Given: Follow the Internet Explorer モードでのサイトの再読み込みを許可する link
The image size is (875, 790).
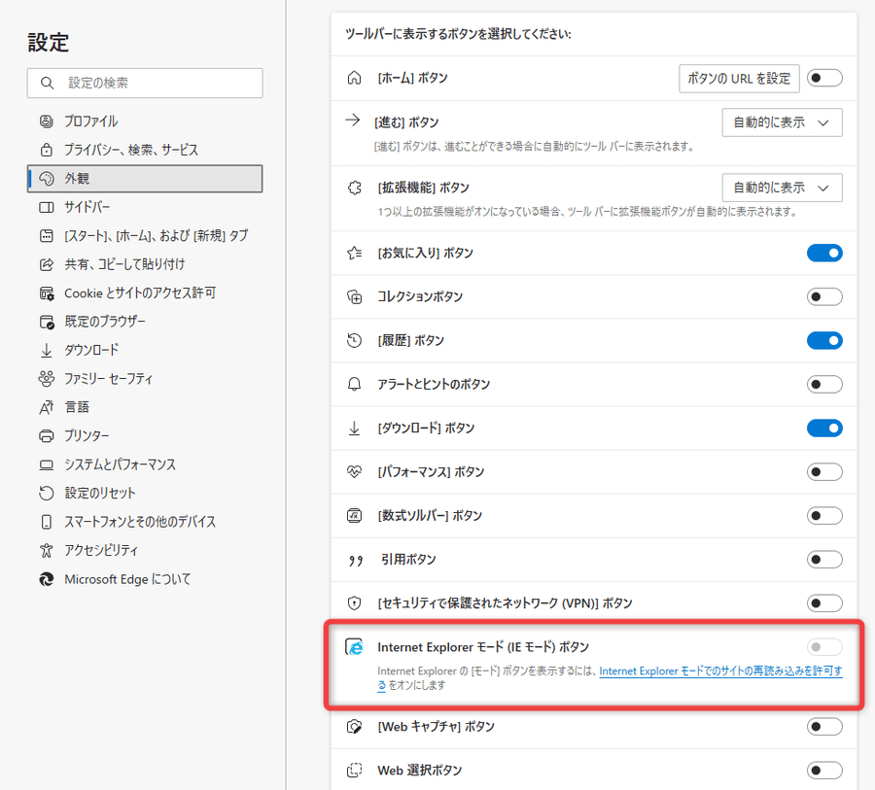Looking at the screenshot, I should point(720,671).
